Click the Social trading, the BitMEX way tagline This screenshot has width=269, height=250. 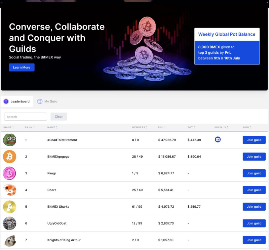point(35,57)
